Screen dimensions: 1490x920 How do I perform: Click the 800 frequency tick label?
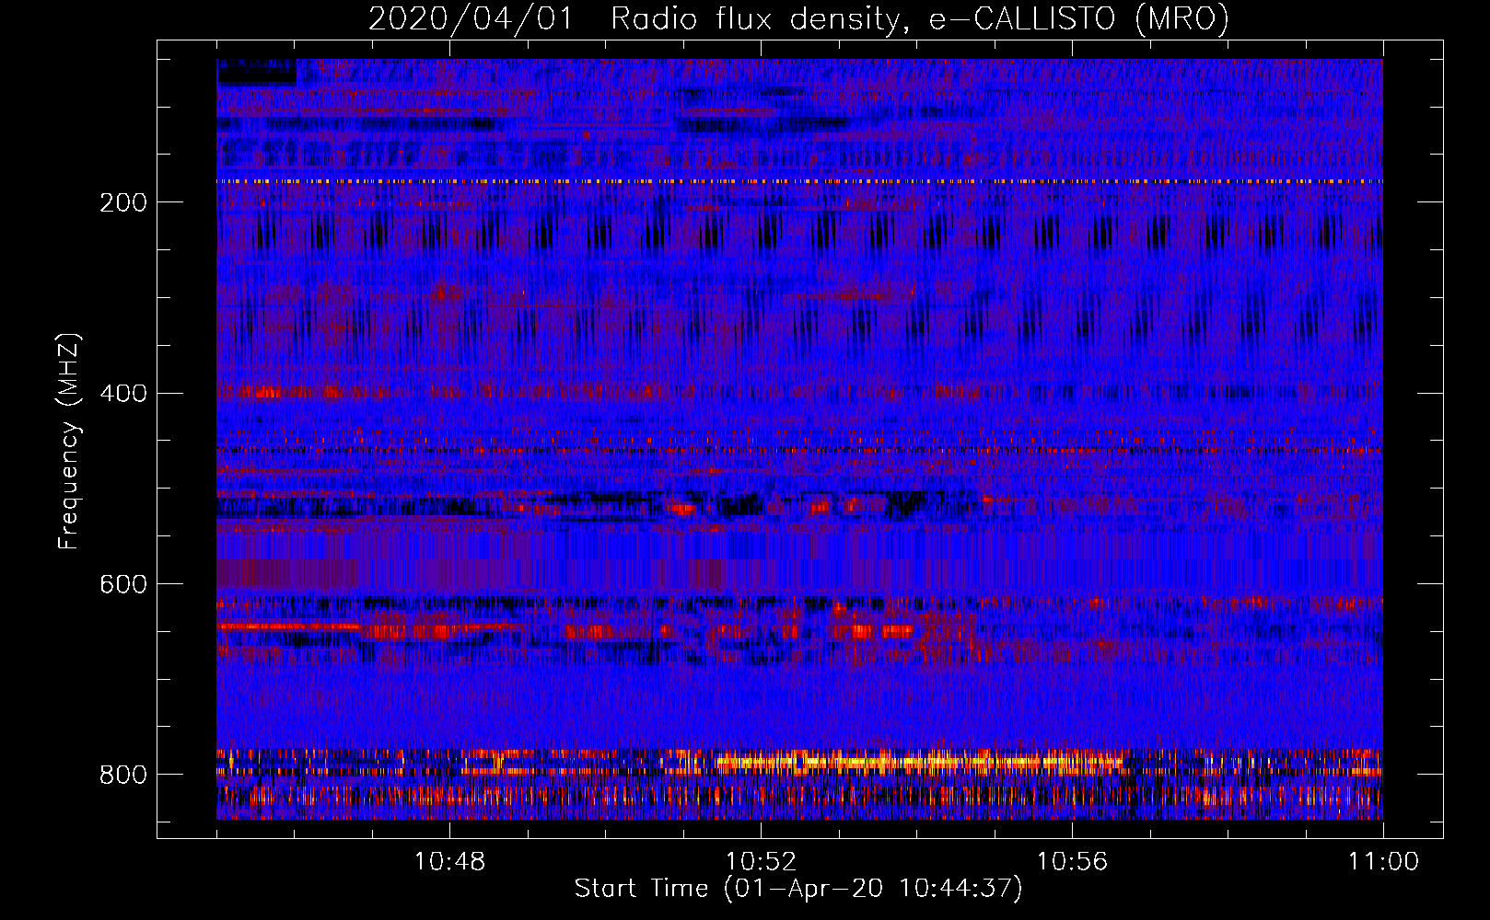click(123, 775)
